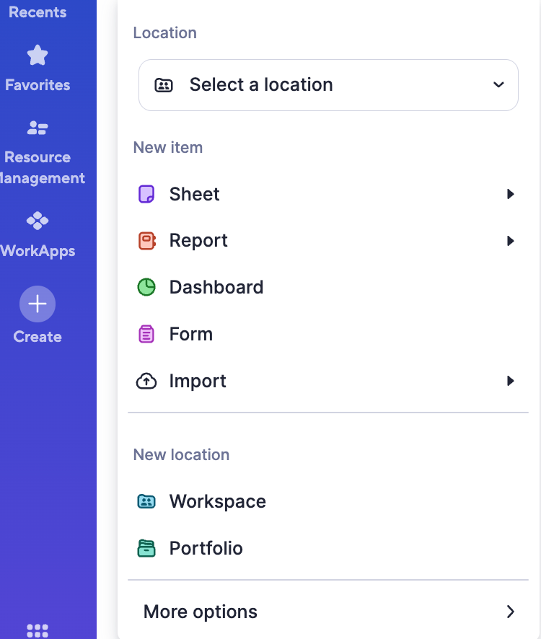Click the Import cloud upload icon

coord(146,381)
